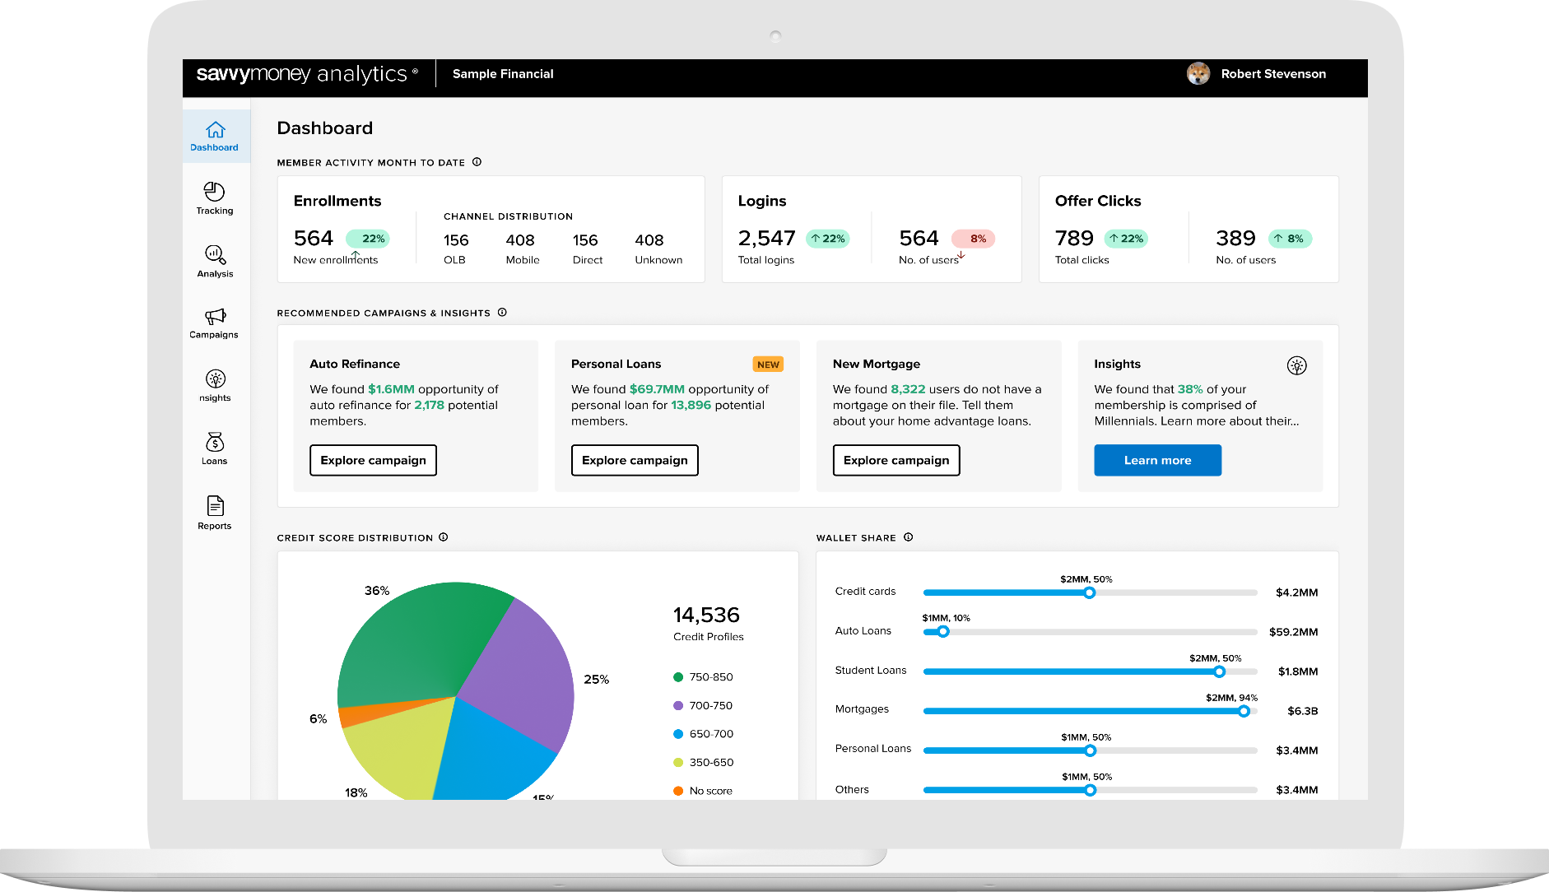Click the Credit cards slider handle
The width and height of the screenshot is (1549, 892).
(x=1089, y=592)
